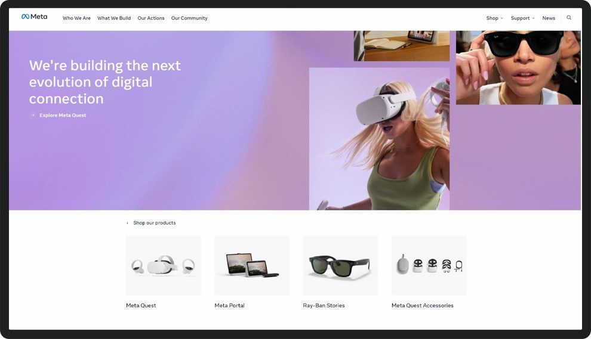Open the Meta Portal product image
The height and width of the screenshot is (339, 591).
click(x=252, y=265)
